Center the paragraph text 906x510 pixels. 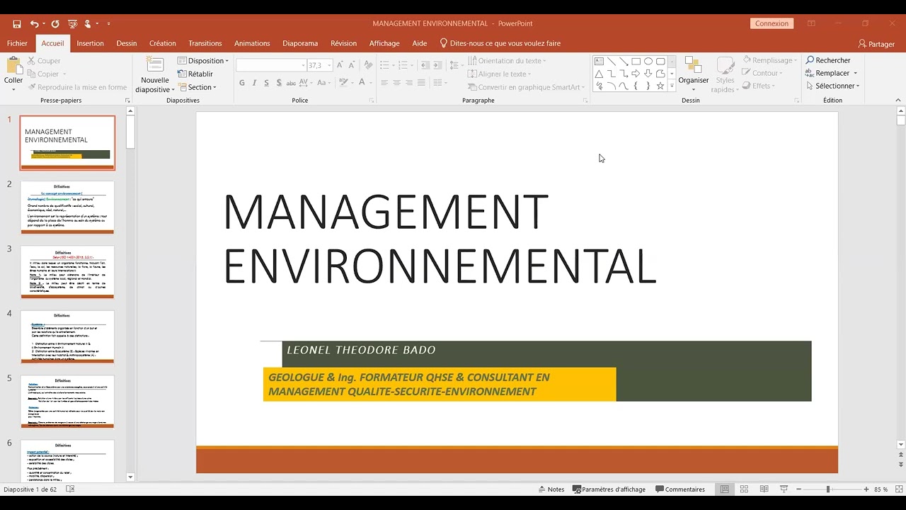pyautogui.click(x=397, y=83)
